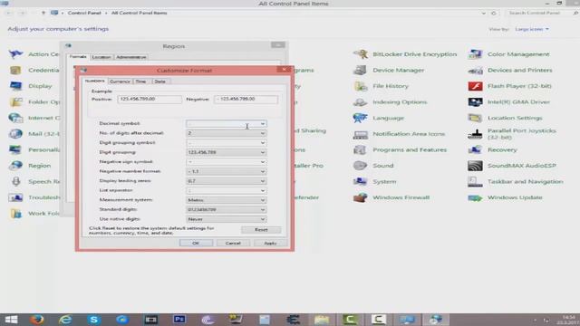Select Location tab in Region window

pyautogui.click(x=101, y=57)
